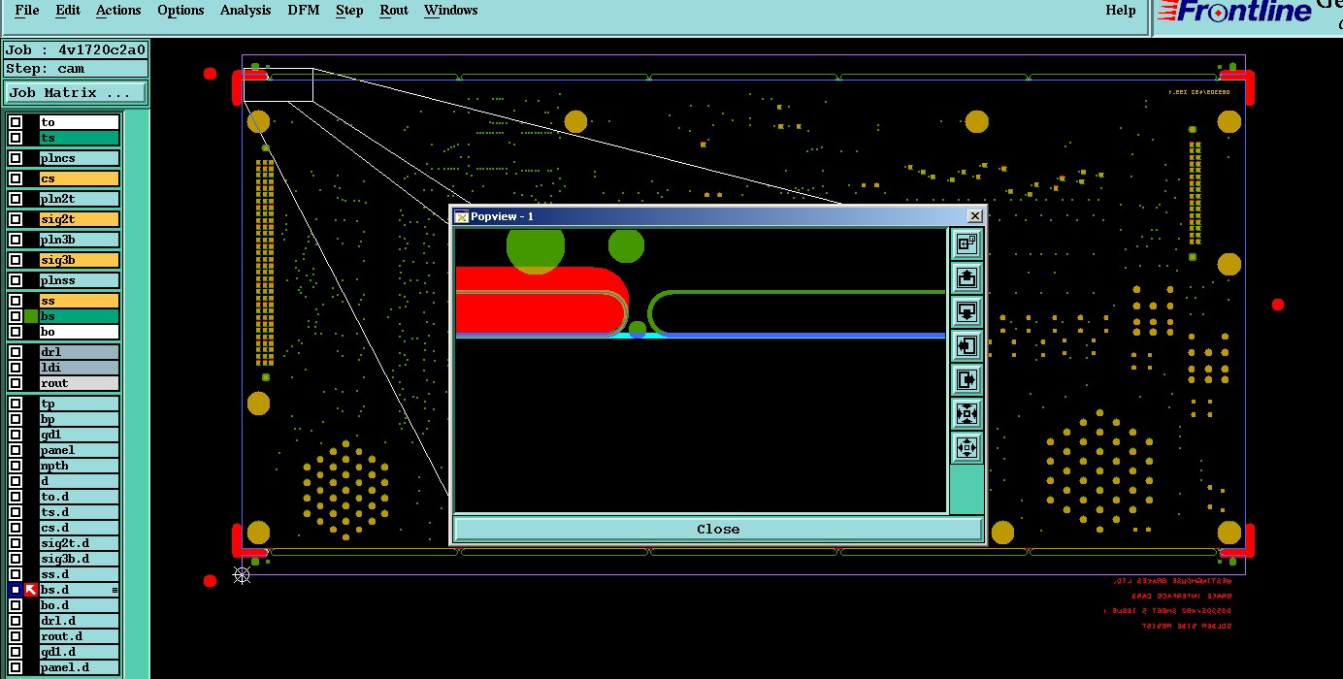Image resolution: width=1343 pixels, height=679 pixels.
Task: Select the sig3b layer name
Action: pos(79,260)
